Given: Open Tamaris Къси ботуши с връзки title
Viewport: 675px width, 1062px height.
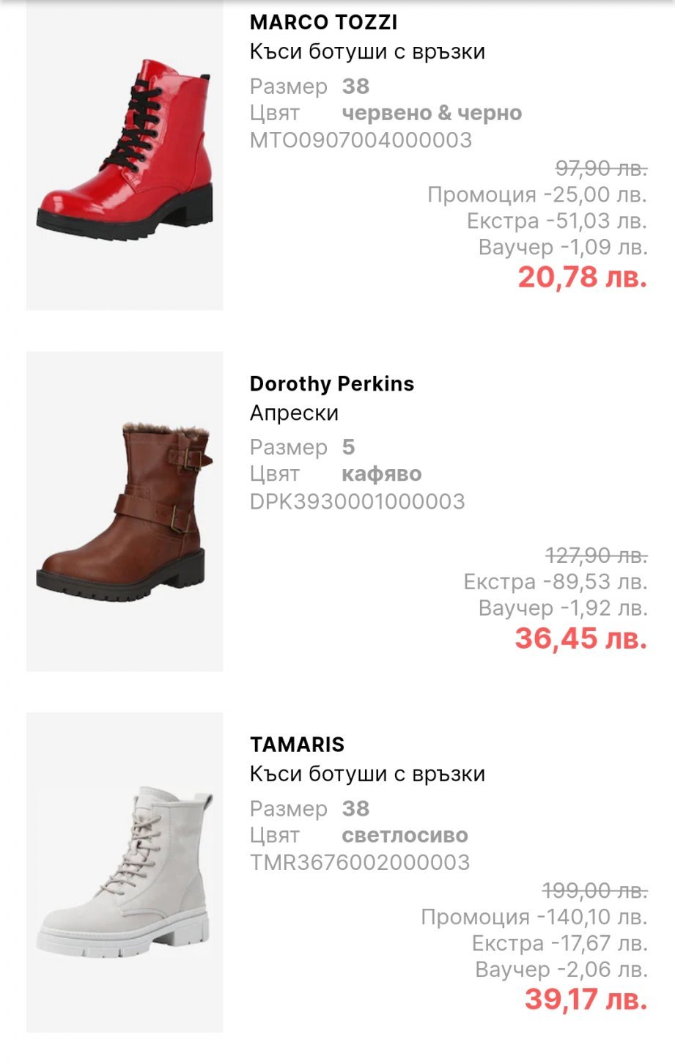Looking at the screenshot, I should [x=367, y=774].
